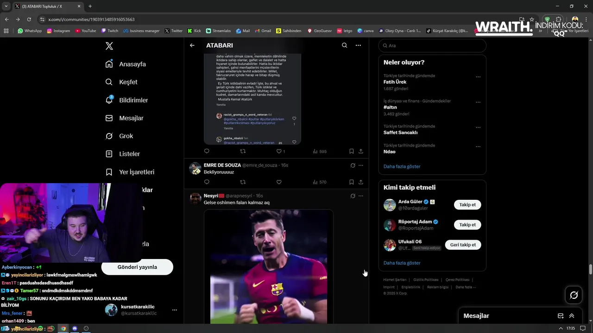Open Bildirimler notifications
593x333 pixels.
pos(126,100)
